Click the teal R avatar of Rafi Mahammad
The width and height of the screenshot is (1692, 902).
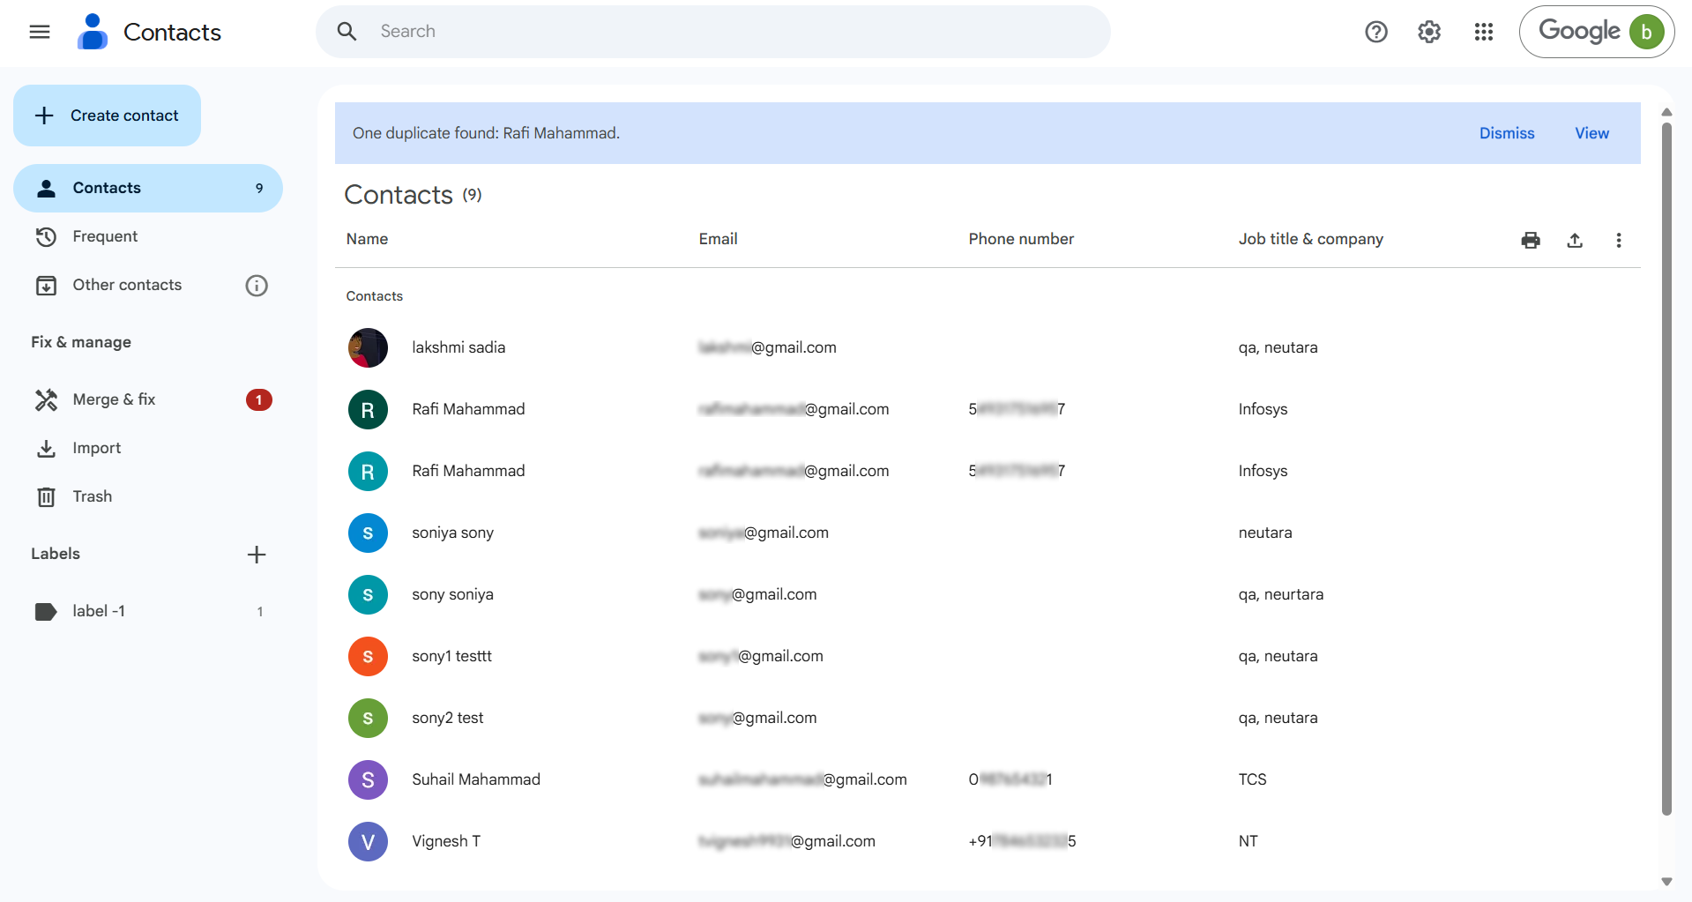[368, 471]
